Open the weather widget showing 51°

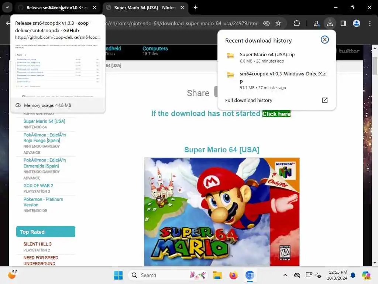click(13, 274)
